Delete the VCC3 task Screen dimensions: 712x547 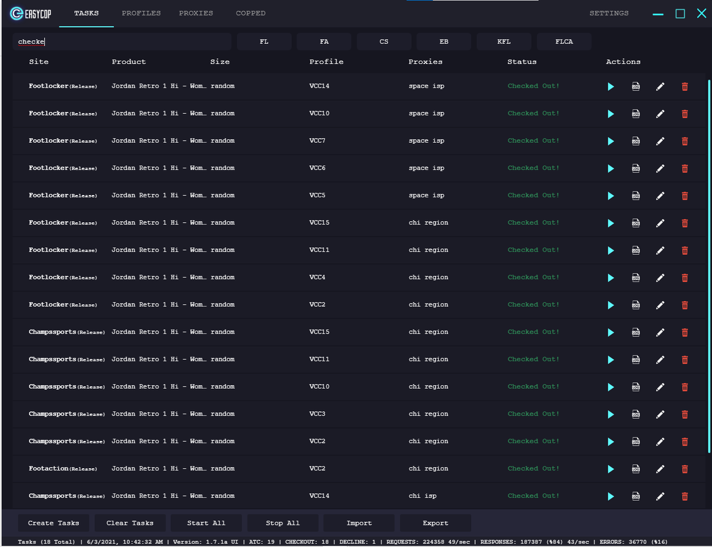[x=685, y=414]
